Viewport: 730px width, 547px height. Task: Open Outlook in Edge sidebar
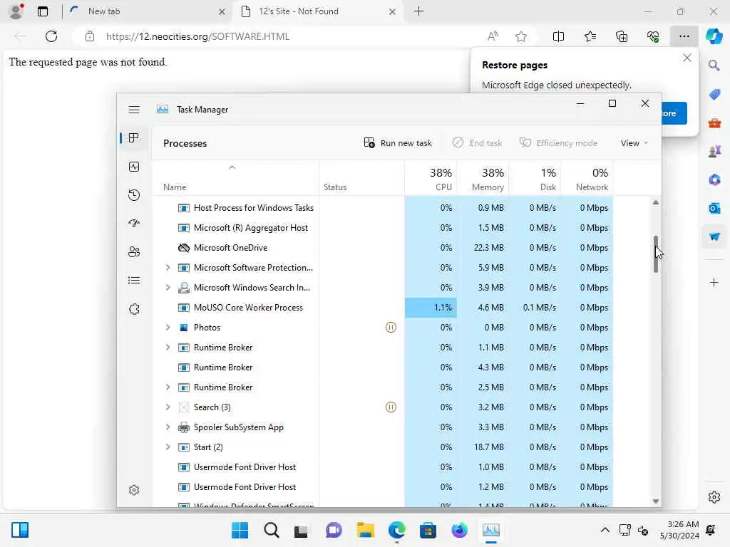pyautogui.click(x=714, y=208)
